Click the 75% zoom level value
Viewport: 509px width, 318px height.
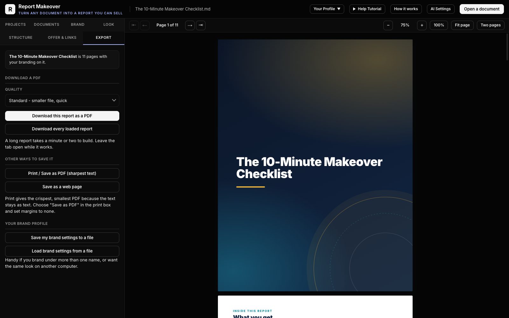pyautogui.click(x=405, y=25)
